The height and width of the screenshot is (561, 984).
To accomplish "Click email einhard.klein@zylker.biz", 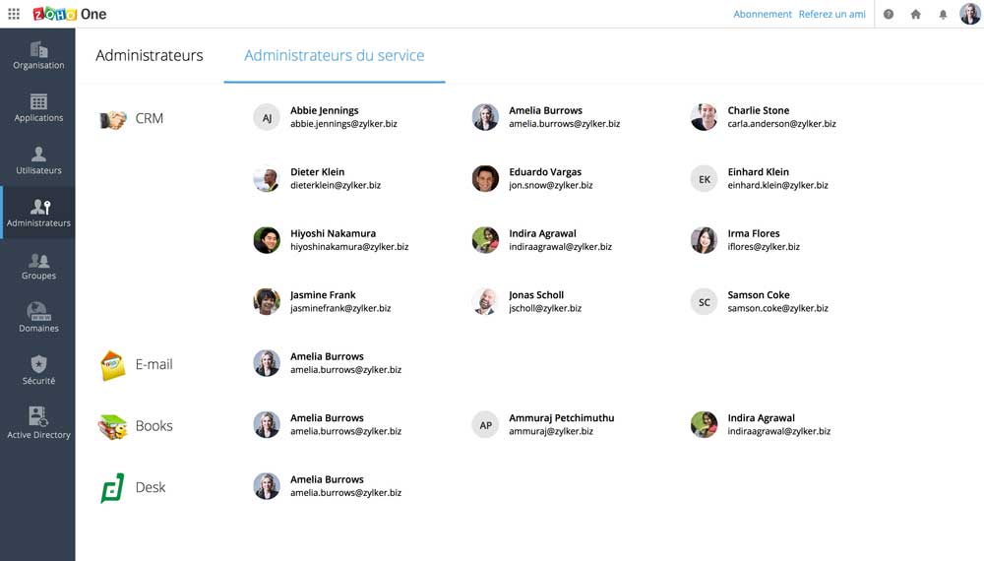I will pos(777,185).
